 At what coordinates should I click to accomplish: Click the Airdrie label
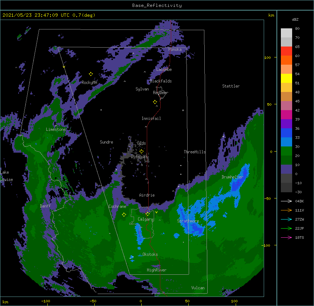(147, 195)
